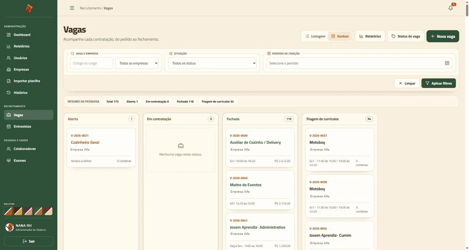Click the Relatórios chart icon in sidebar
The image size is (469, 250).
(x=9, y=46)
